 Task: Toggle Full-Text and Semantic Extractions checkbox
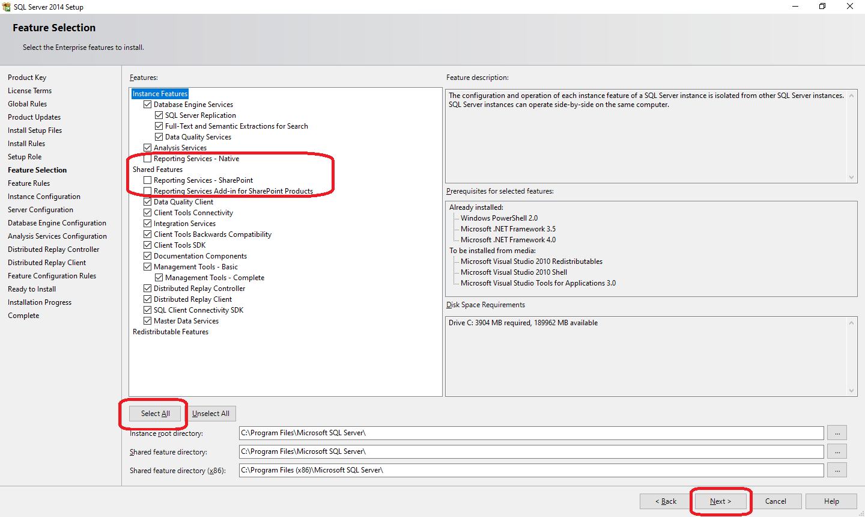tap(159, 126)
